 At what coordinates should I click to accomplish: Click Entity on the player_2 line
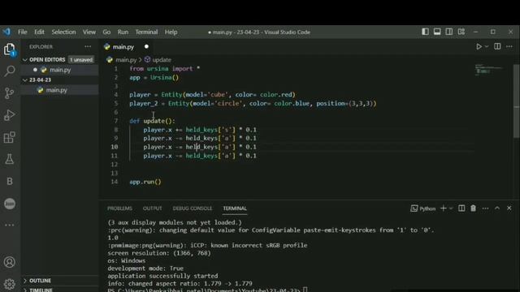click(x=179, y=103)
